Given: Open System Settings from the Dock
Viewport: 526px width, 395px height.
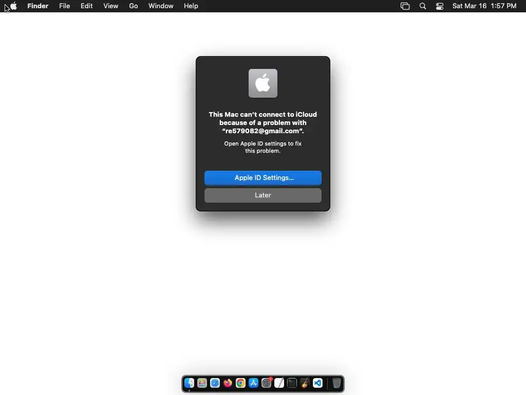Looking at the screenshot, I should coord(267,383).
